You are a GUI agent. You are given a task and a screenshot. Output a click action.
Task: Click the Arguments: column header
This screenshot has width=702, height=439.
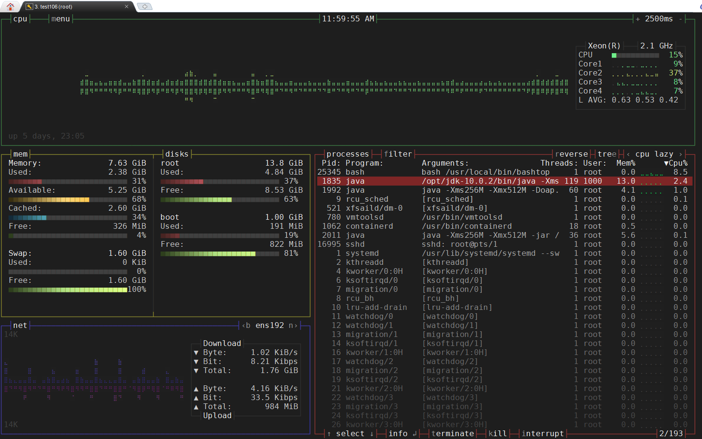click(445, 163)
